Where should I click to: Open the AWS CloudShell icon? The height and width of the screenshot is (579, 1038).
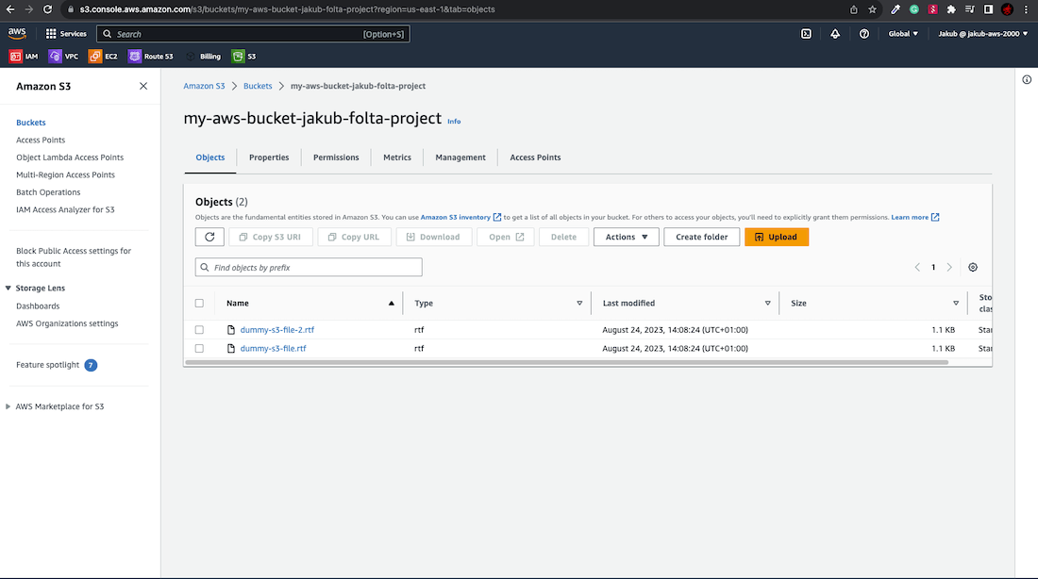click(806, 34)
